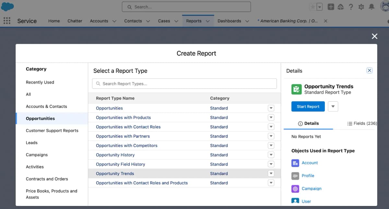
Task: Click the Account object icon
Action: click(x=295, y=163)
